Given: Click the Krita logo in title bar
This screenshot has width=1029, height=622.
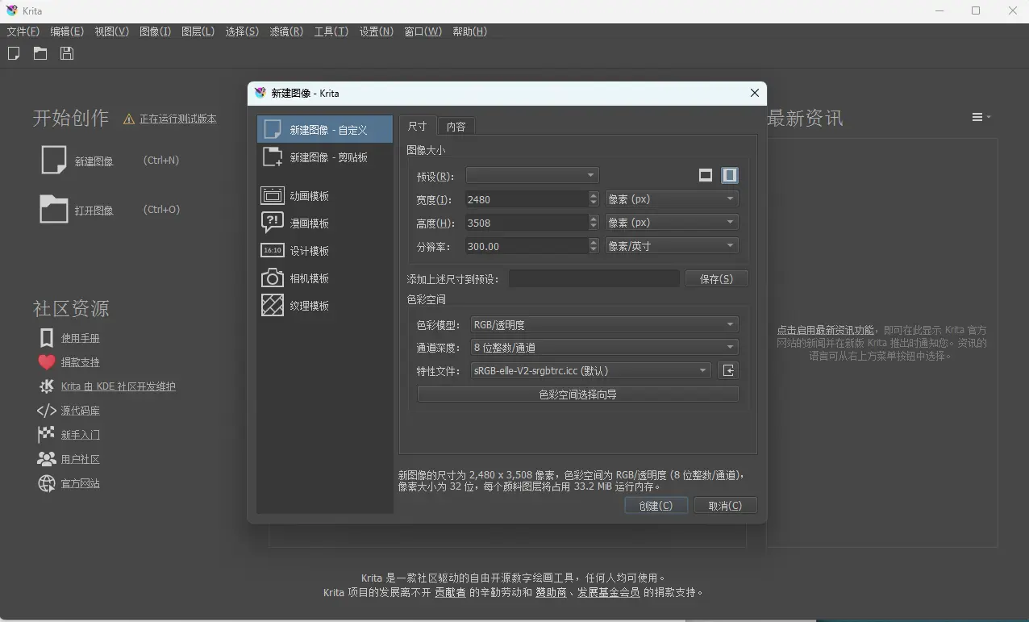Looking at the screenshot, I should [12, 11].
